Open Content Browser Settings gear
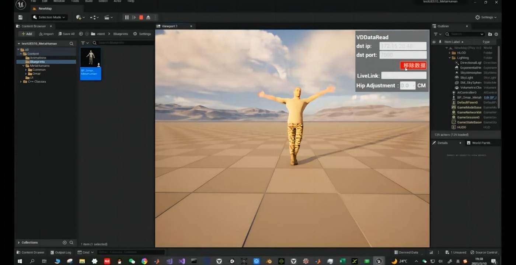Viewport: 516px width, 265px height. 142,34
